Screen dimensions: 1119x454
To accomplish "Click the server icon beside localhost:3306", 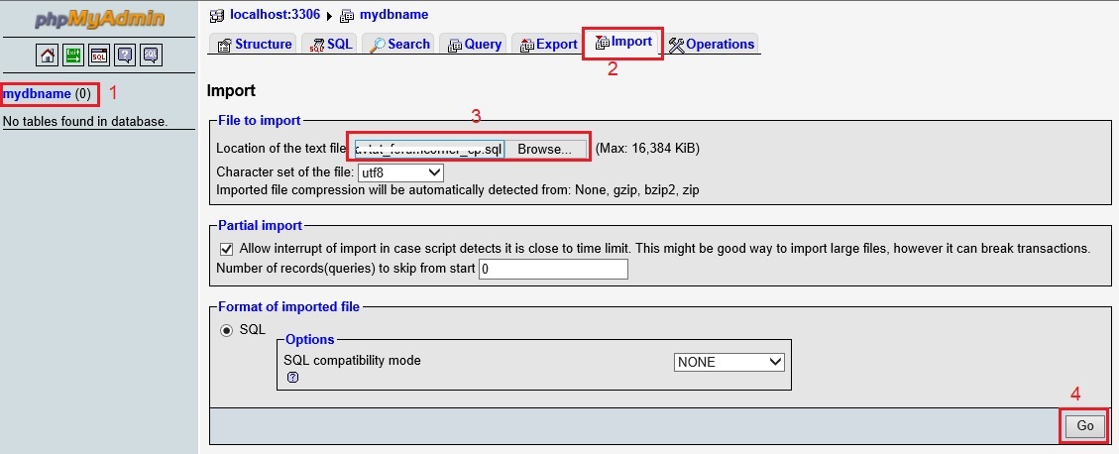I will (217, 15).
